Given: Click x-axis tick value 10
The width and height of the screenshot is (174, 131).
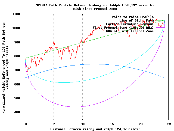Looking at the screenshot, I should tap(83, 124).
